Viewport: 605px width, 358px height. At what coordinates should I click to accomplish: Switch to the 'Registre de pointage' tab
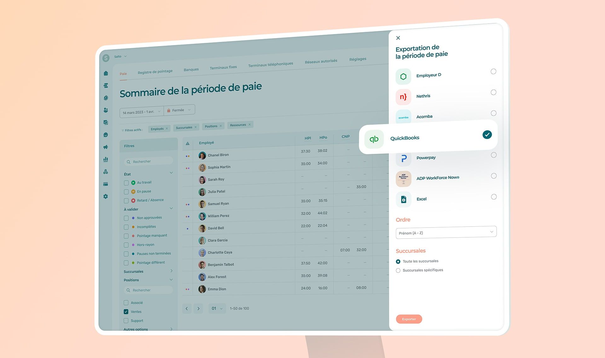point(154,72)
